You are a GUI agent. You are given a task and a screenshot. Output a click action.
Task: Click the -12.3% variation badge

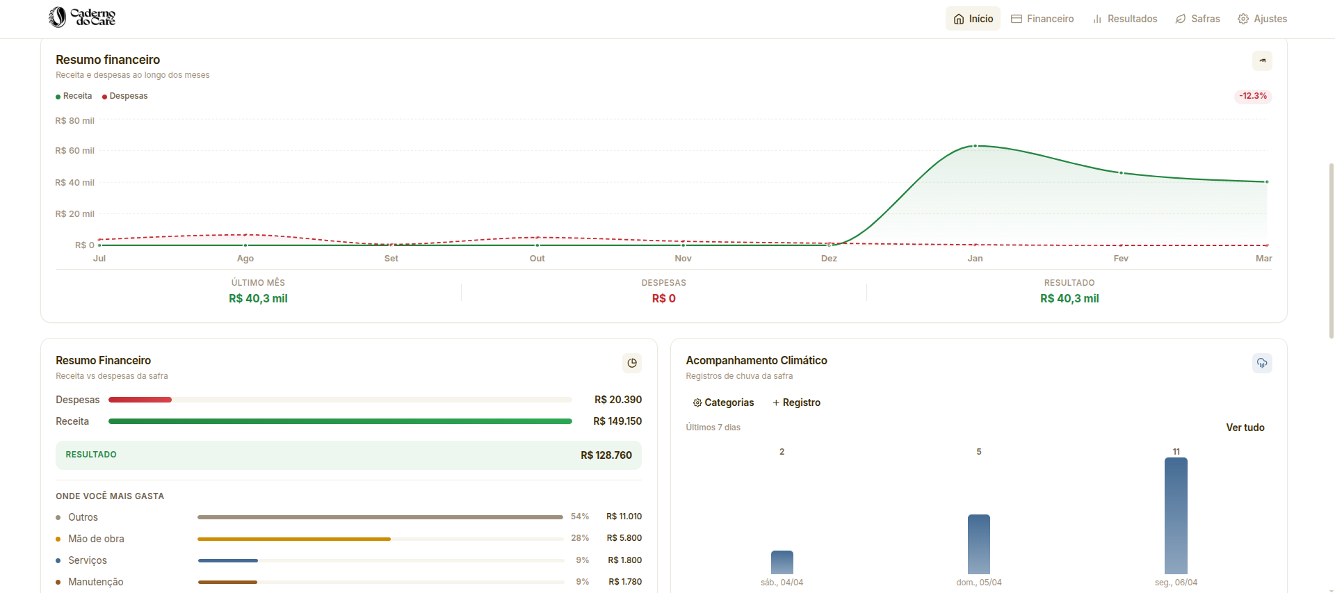click(x=1253, y=96)
